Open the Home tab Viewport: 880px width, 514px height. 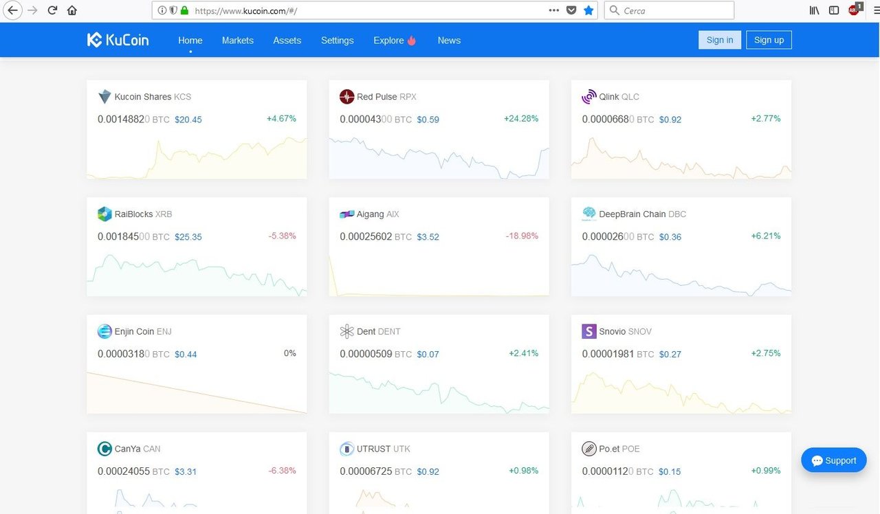pyautogui.click(x=190, y=41)
